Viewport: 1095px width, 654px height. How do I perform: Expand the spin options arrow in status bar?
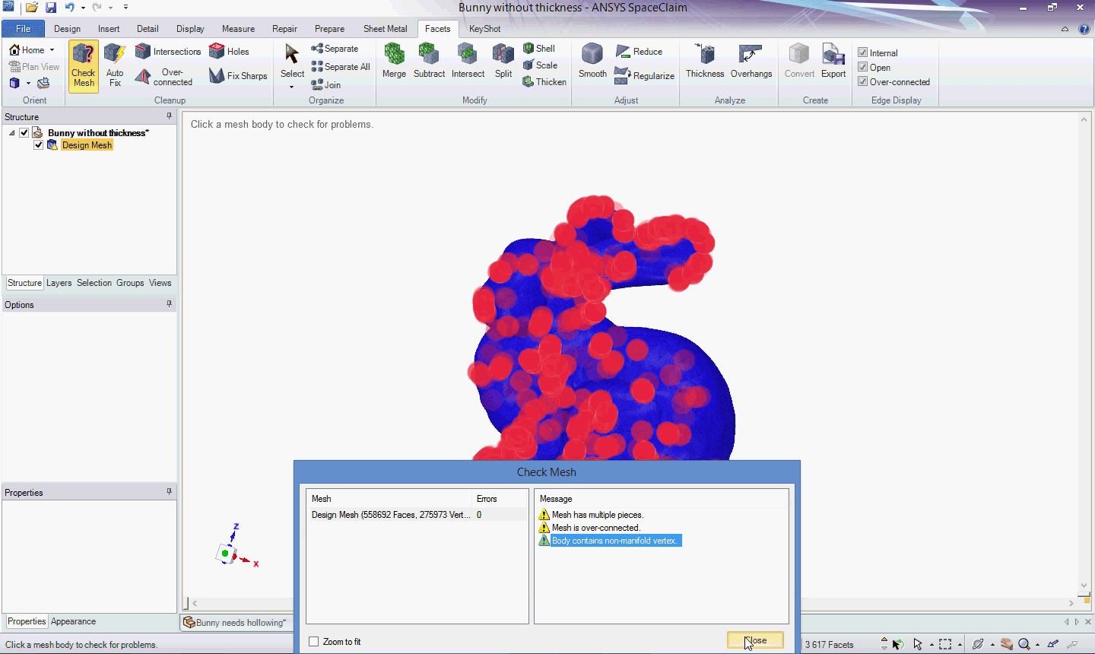click(x=992, y=645)
